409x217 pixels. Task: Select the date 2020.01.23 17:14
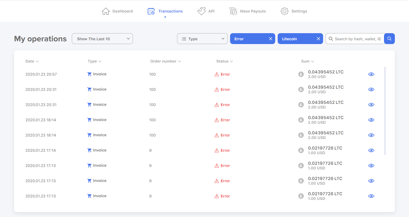[41, 150]
